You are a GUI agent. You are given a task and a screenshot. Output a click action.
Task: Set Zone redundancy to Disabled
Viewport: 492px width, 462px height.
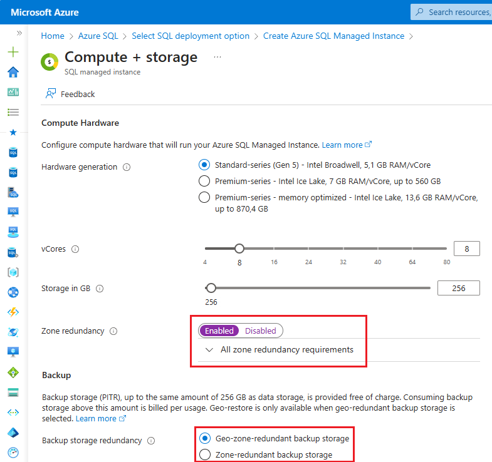coord(261,331)
